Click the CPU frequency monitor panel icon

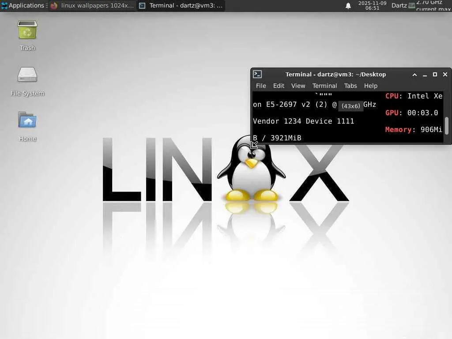click(x=412, y=5)
